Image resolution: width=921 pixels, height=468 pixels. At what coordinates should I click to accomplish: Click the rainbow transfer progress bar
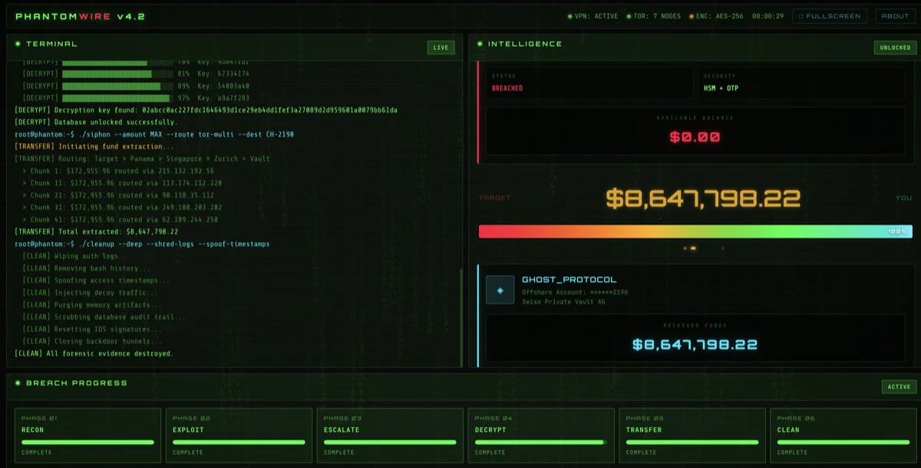coord(695,231)
